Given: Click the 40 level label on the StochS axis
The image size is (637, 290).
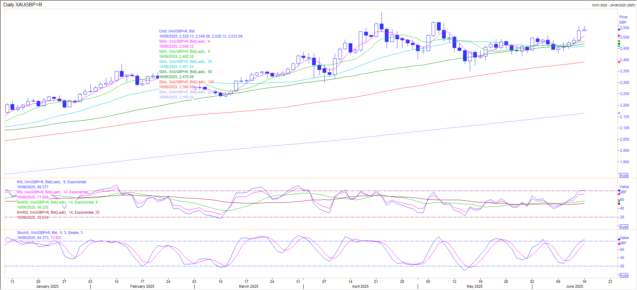Looking at the screenshot, I should coord(622,258).
